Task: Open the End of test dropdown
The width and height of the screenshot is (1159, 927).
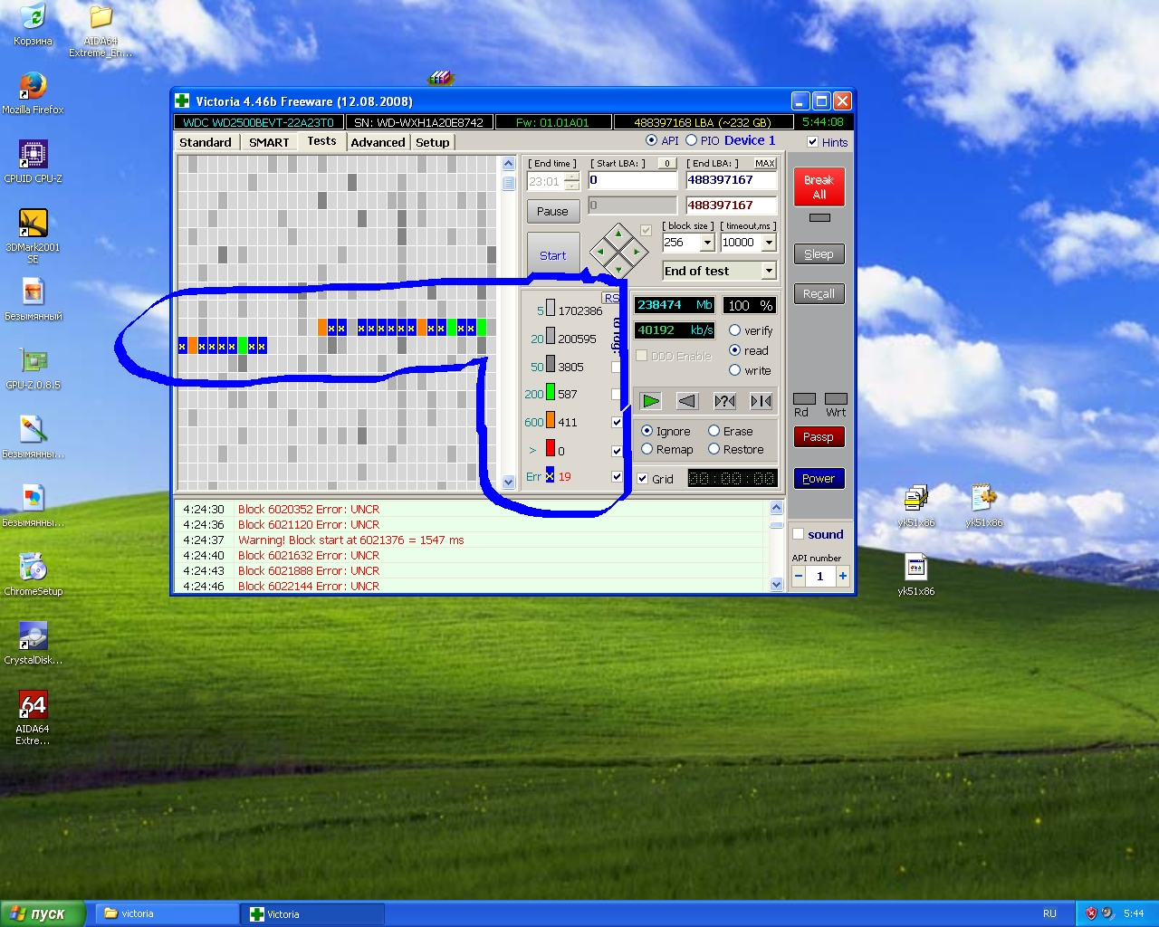Action: click(x=769, y=271)
